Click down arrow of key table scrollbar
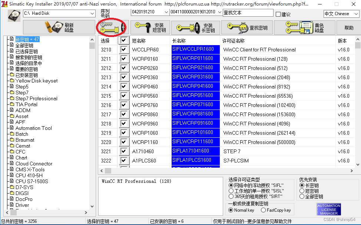361x225 pixels. click(x=358, y=165)
